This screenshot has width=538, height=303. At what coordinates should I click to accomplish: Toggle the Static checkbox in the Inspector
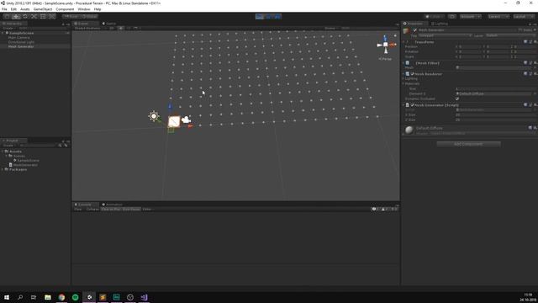(x=520, y=30)
